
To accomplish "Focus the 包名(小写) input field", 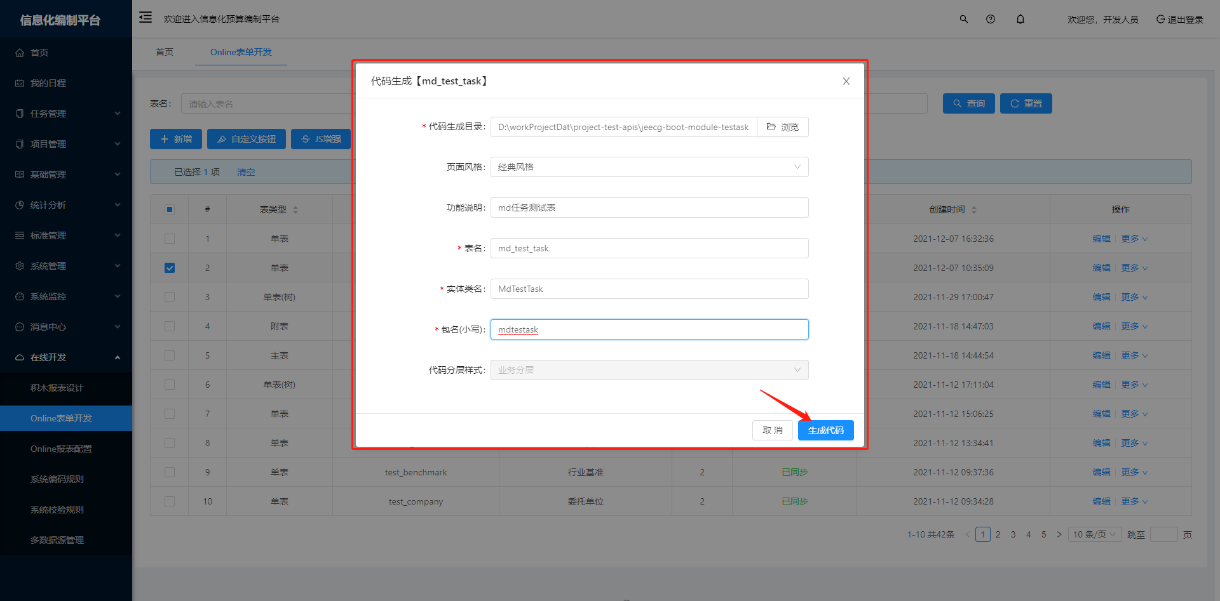I will 649,329.
